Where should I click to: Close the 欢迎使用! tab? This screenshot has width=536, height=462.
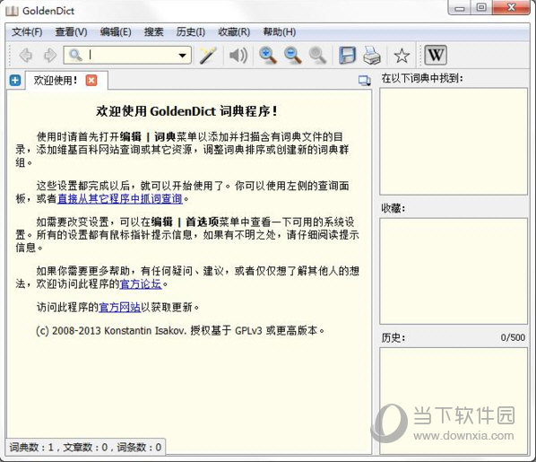click(91, 81)
